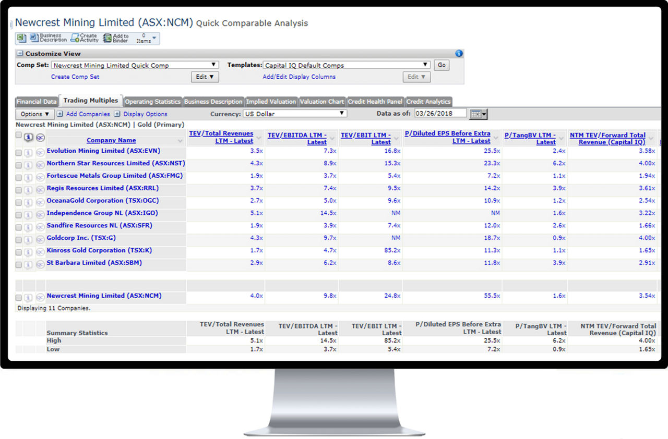The height and width of the screenshot is (439, 668).
Task: Click the blue help info icon
Action: (x=459, y=53)
